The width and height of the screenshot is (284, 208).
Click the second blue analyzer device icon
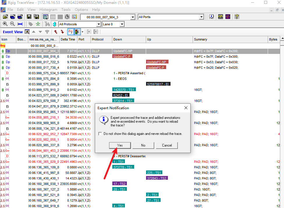click(20, 17)
